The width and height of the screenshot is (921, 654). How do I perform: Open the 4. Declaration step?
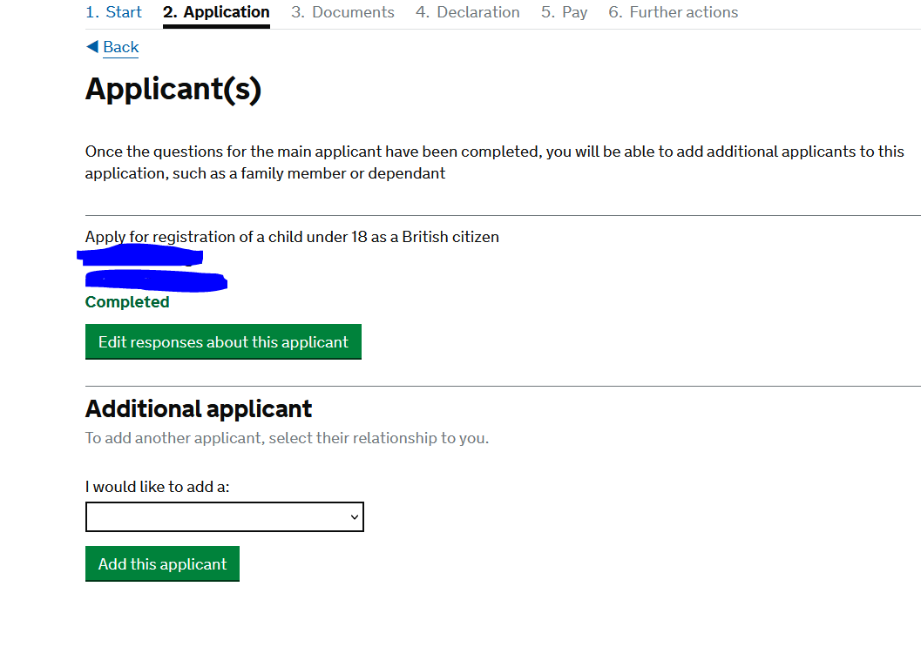467,12
